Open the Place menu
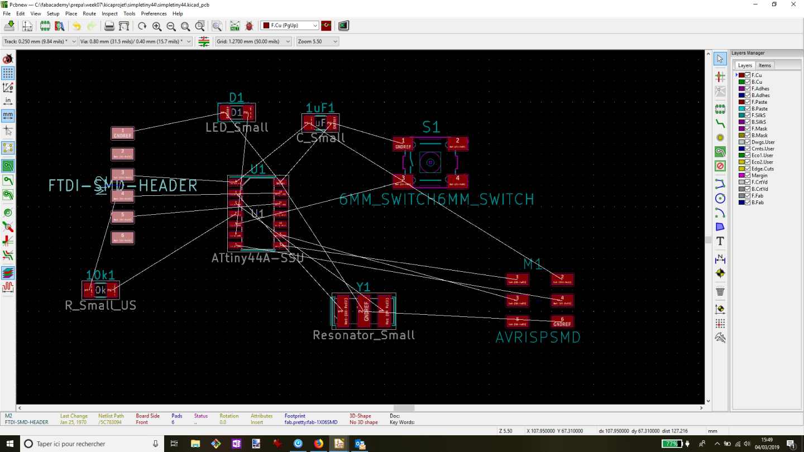The image size is (804, 452). tap(71, 13)
